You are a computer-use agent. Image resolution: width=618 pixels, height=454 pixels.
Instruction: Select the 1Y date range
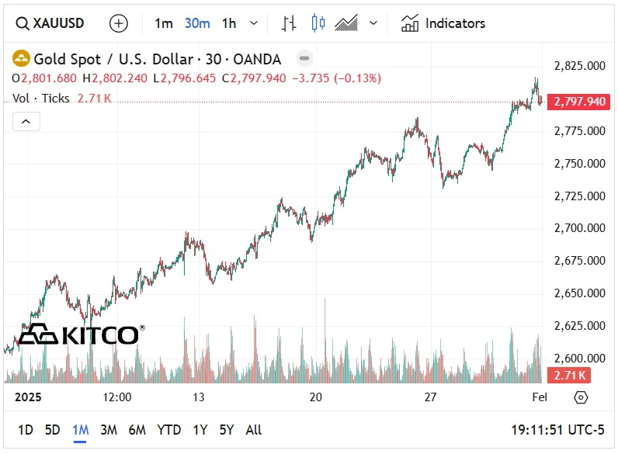[200, 430]
